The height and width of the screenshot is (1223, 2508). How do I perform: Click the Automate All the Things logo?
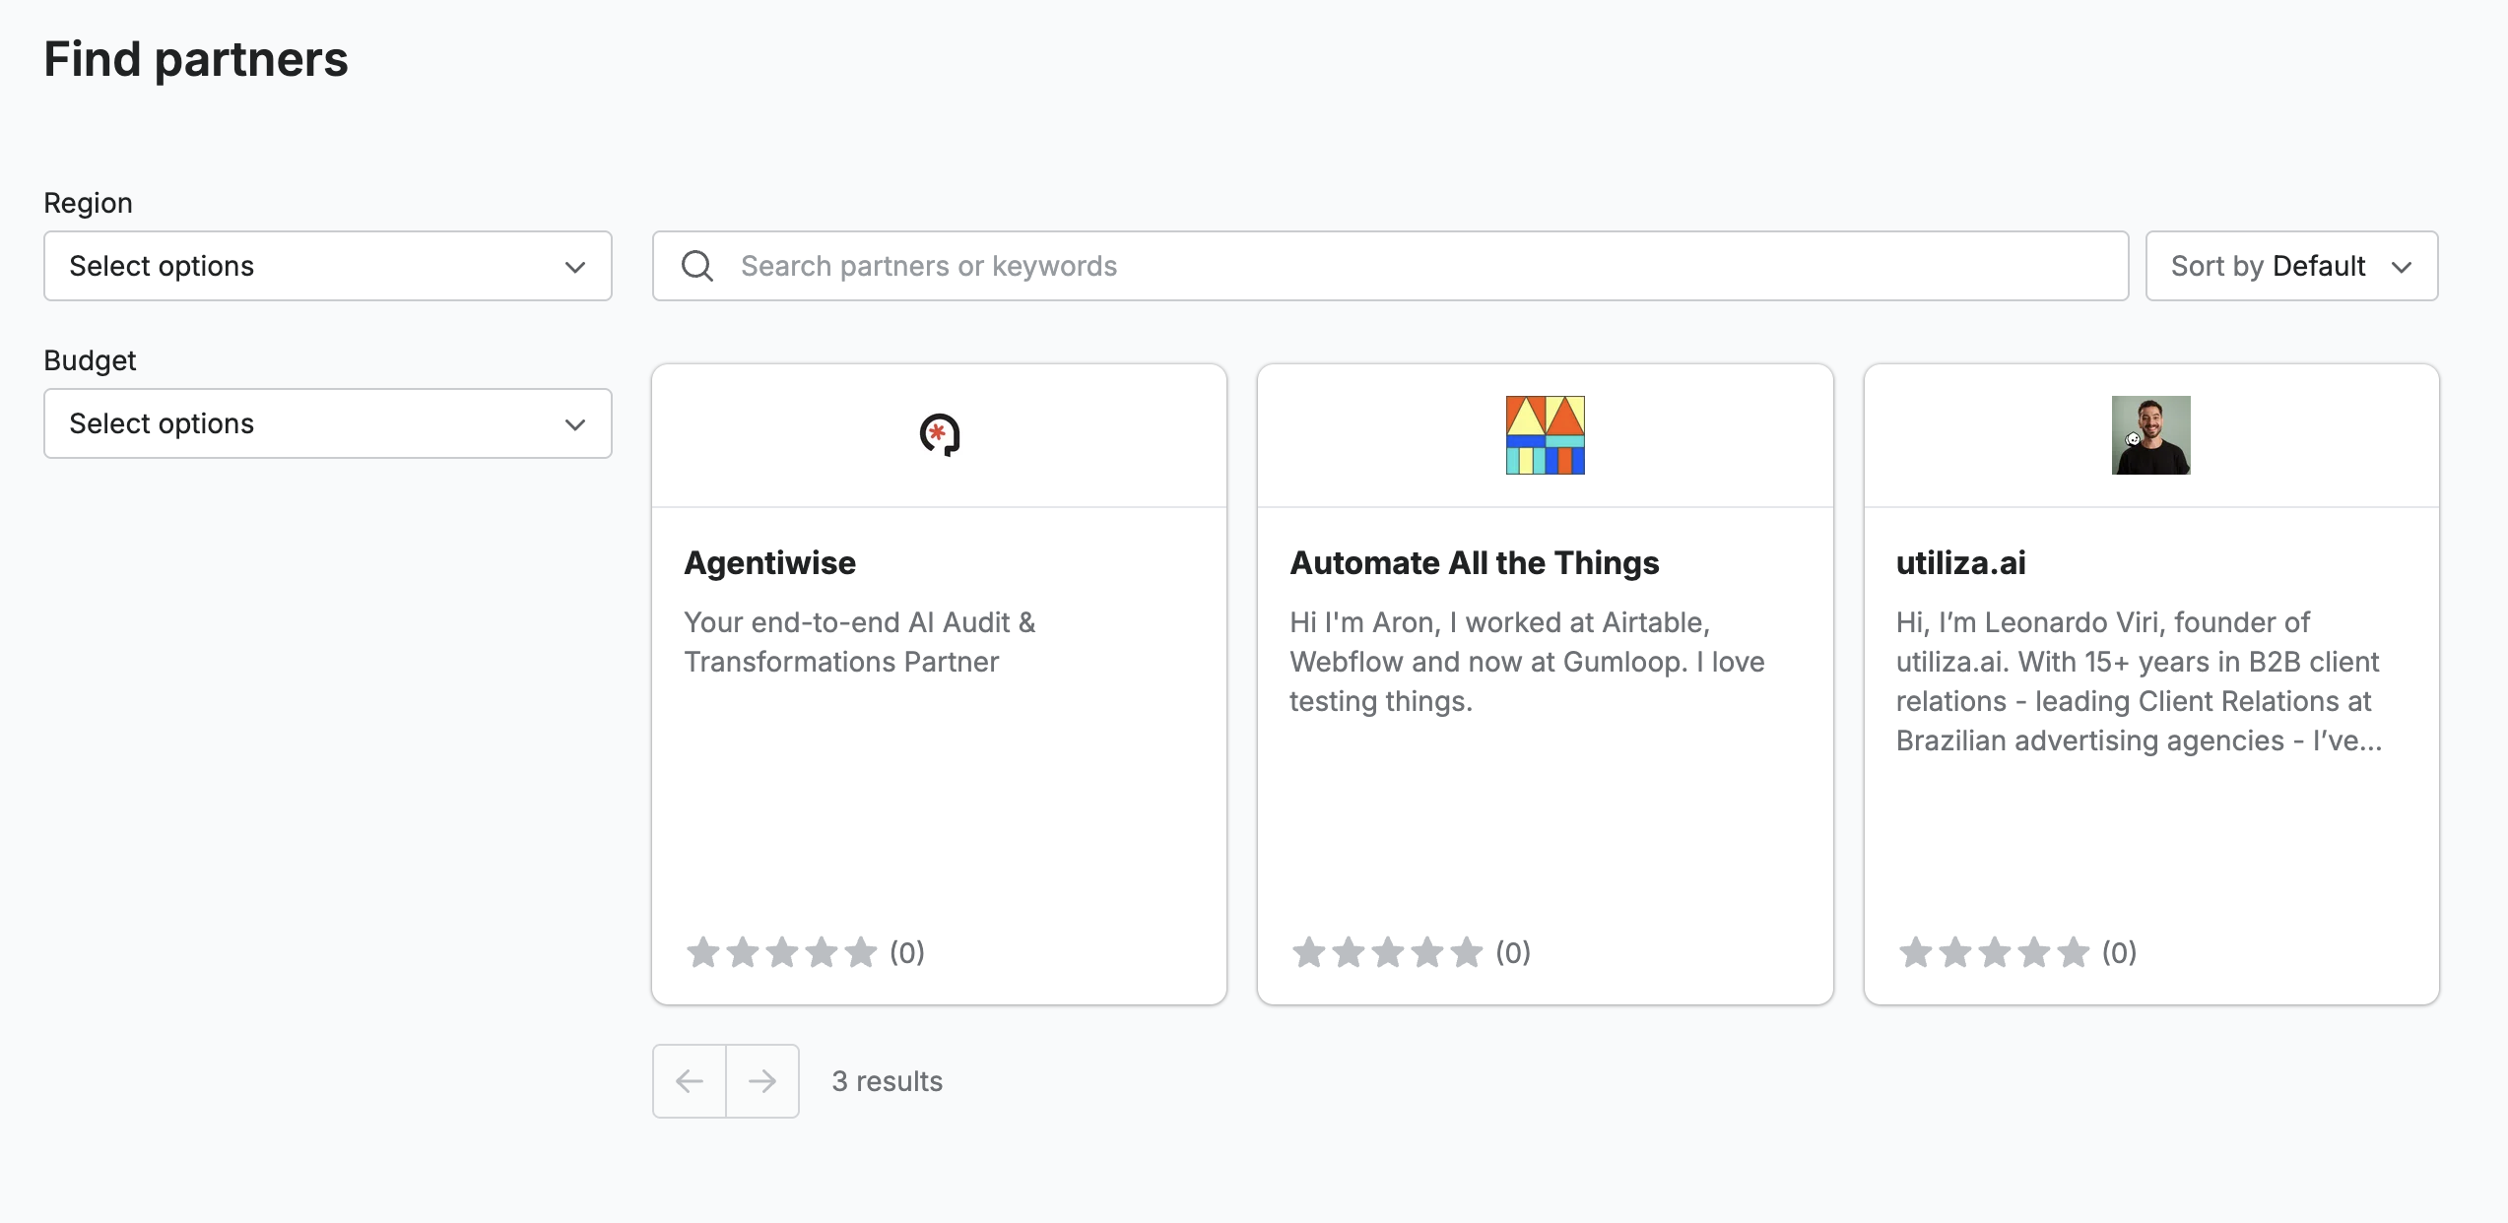tap(1546, 435)
